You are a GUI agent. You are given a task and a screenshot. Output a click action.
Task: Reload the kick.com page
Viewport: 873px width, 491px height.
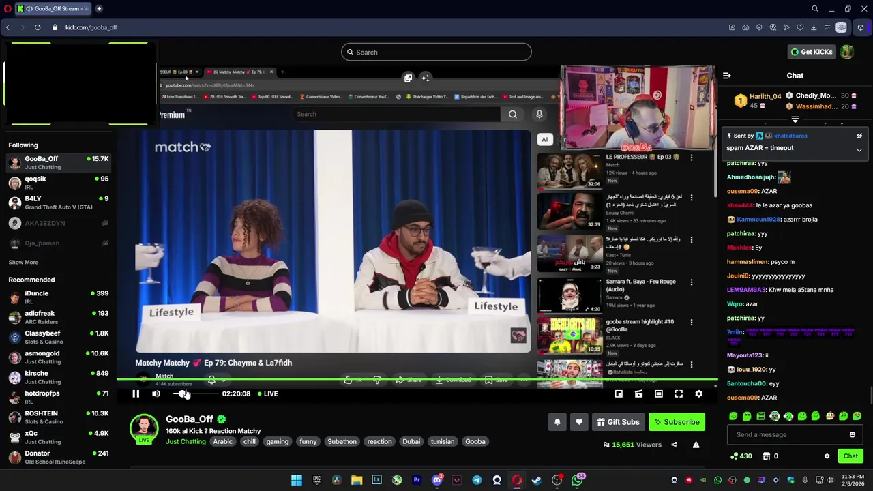point(38,27)
